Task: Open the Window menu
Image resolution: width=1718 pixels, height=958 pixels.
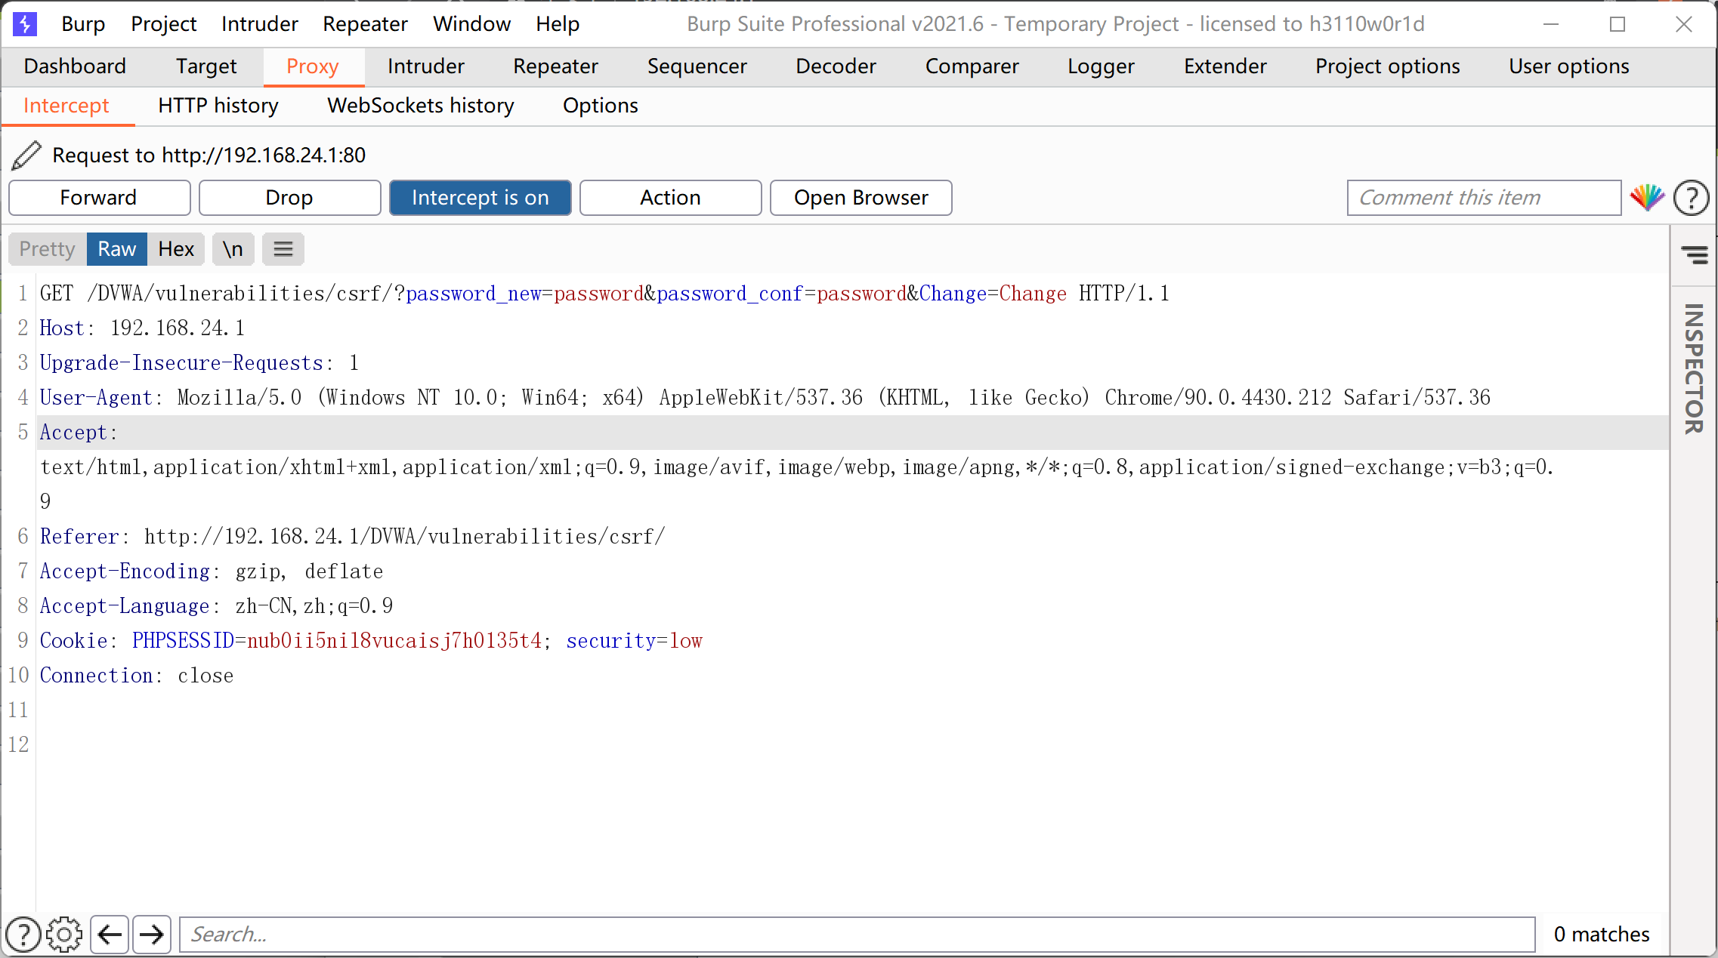Action: pos(472,24)
